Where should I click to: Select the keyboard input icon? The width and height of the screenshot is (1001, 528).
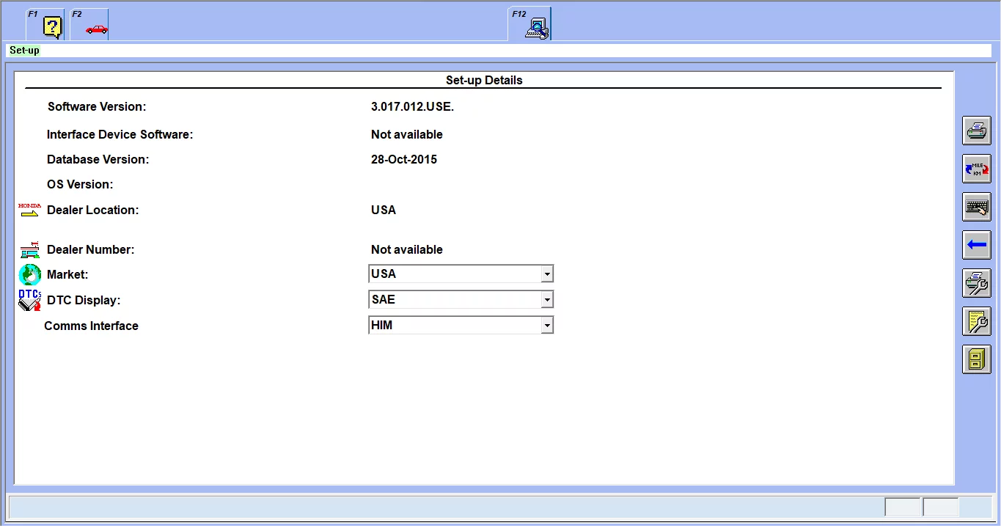pos(976,206)
